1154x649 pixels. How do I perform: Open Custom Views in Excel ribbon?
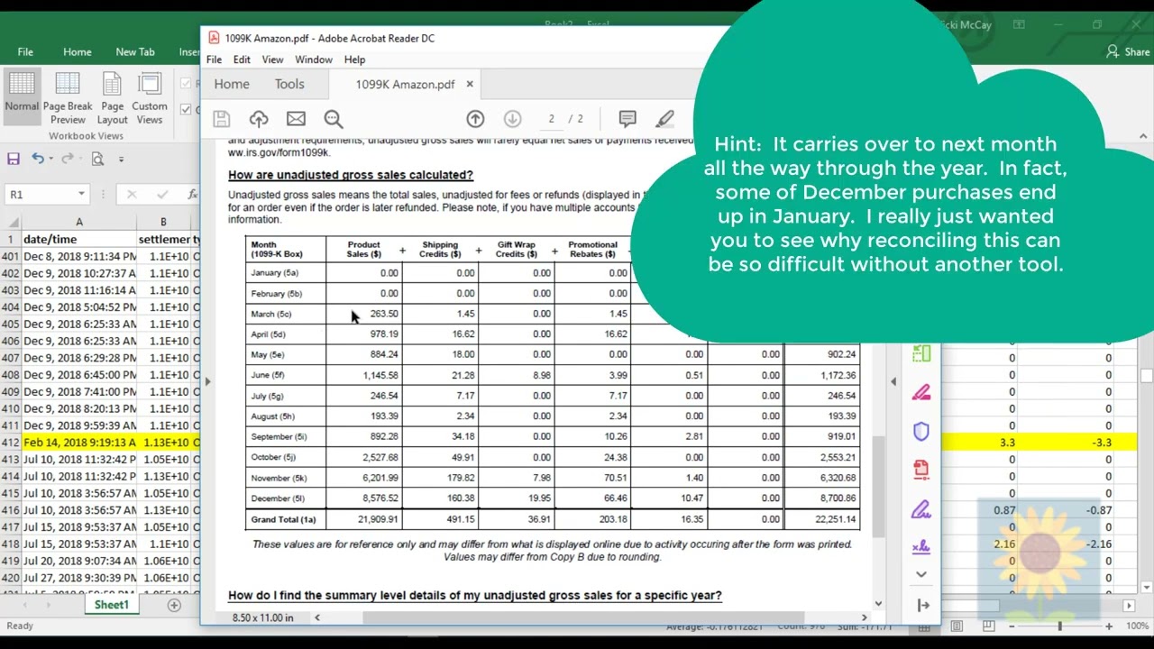click(150, 99)
